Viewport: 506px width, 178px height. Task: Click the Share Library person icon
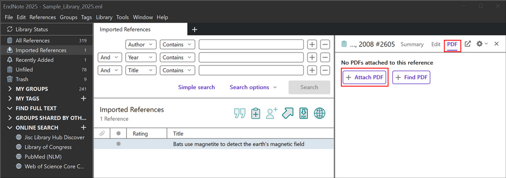coord(272,113)
